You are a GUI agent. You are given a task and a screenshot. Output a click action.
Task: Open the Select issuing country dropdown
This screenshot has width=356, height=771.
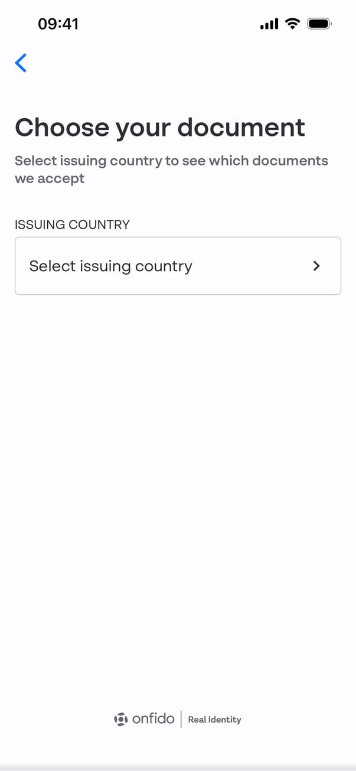pyautogui.click(x=178, y=266)
